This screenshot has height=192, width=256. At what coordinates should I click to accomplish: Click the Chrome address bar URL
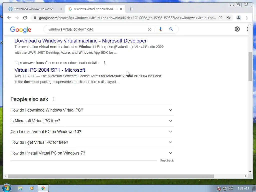point(127,18)
